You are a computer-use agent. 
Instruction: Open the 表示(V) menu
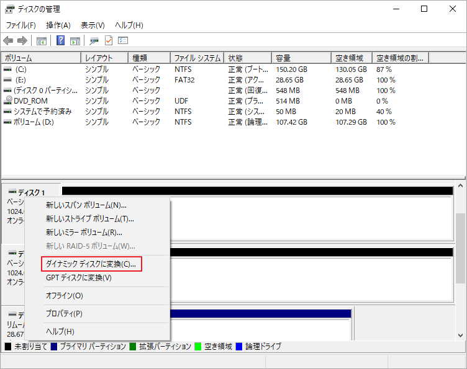93,25
